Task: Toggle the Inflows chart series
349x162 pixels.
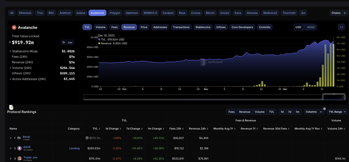Action: 221,27
